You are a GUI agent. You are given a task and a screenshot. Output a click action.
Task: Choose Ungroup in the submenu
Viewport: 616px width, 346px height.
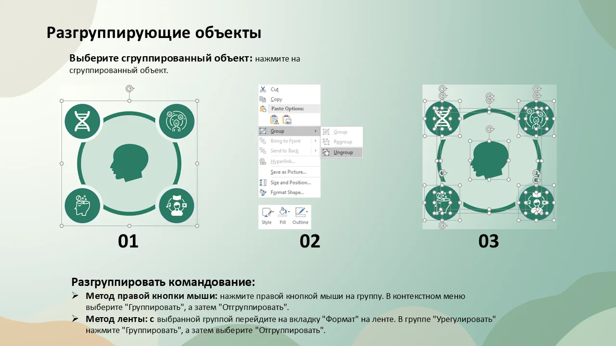[343, 152]
